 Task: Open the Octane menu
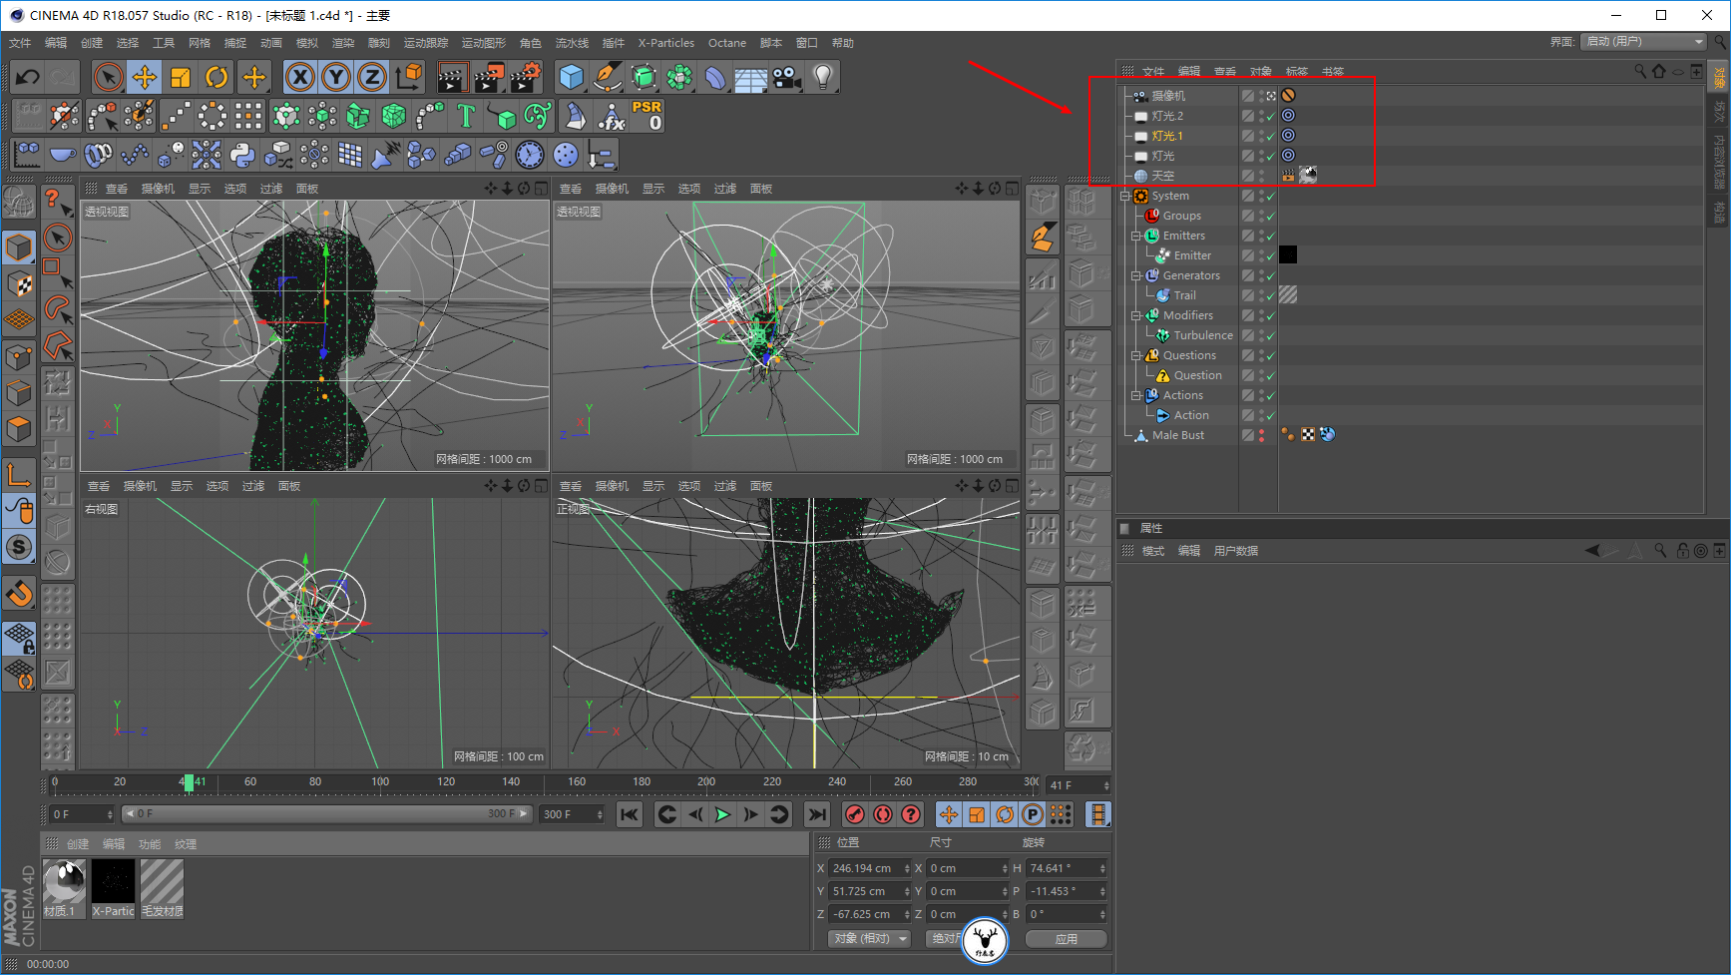727,43
